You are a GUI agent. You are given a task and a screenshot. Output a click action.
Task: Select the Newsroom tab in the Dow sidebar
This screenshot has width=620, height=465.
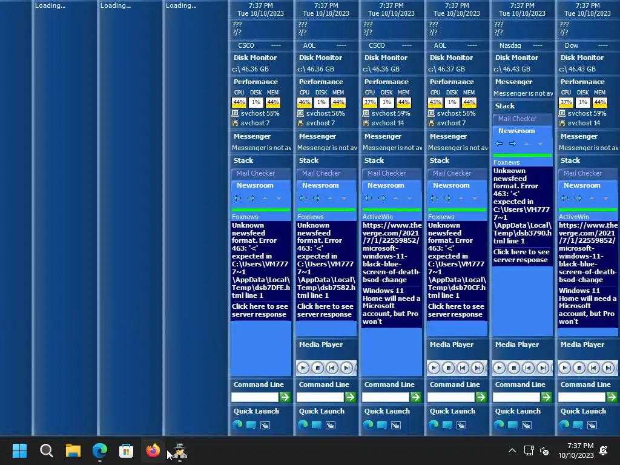(587, 185)
